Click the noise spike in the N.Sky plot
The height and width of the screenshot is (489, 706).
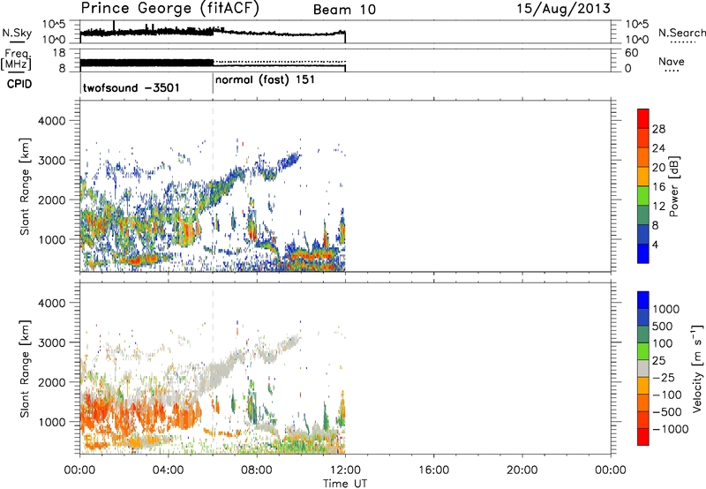click(114, 26)
